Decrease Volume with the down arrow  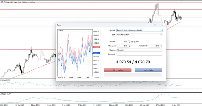pyautogui.click(x=129, y=42)
